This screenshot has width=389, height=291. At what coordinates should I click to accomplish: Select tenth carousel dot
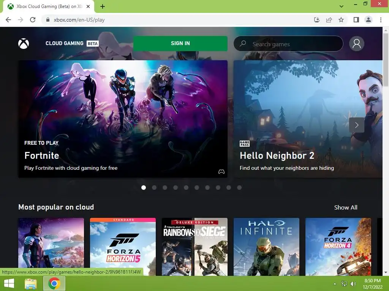click(x=239, y=188)
